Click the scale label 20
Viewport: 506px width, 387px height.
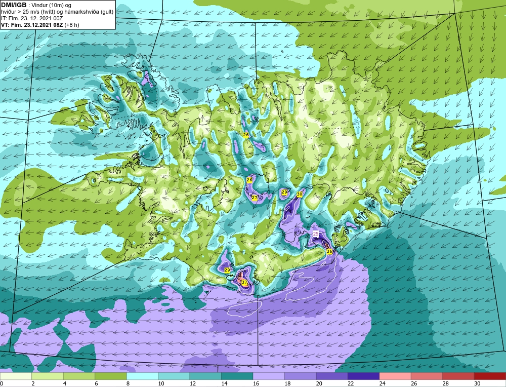pos(319,383)
